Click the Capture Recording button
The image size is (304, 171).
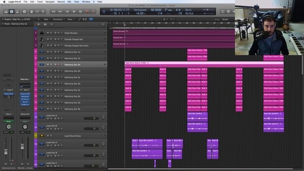point(93,11)
